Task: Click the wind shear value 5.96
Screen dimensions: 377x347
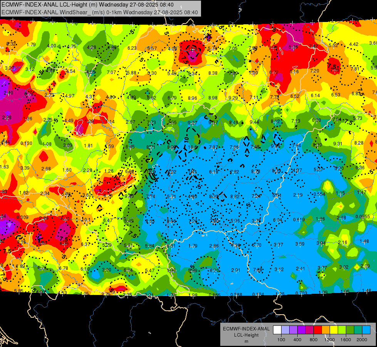Action: 235,221
